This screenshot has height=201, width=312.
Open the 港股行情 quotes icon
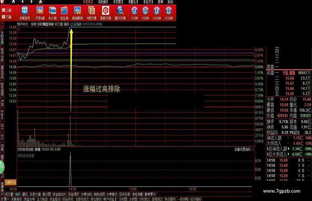coord(106,13)
